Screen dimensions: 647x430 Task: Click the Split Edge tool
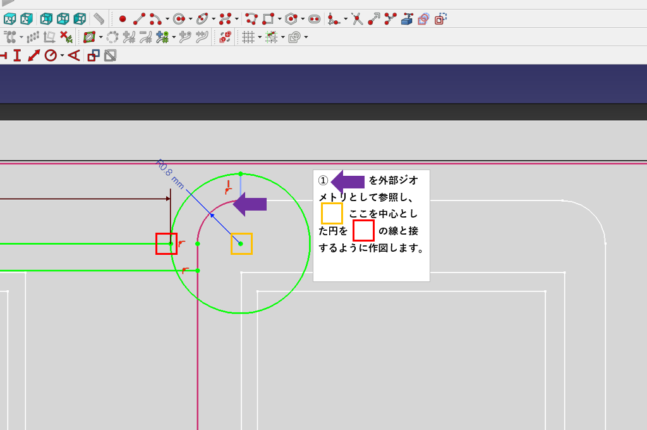[x=390, y=19]
